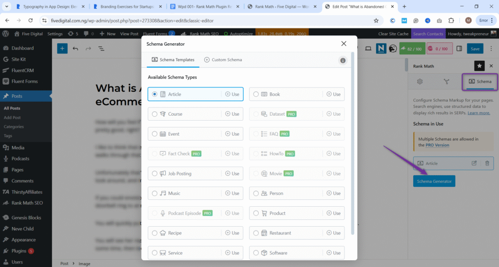Open Rank Math general settings gear tab
This screenshot has width=499, height=267.
click(x=420, y=82)
